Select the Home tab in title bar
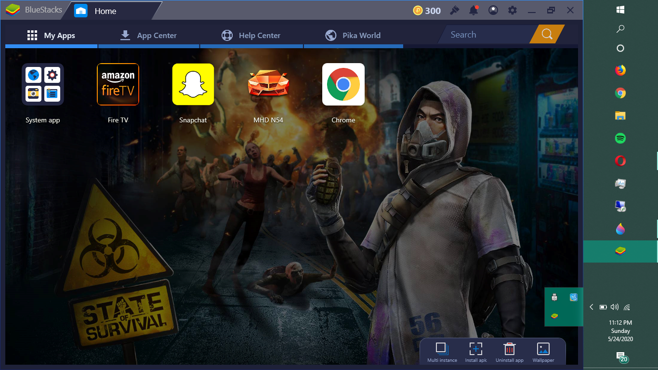 pos(111,11)
